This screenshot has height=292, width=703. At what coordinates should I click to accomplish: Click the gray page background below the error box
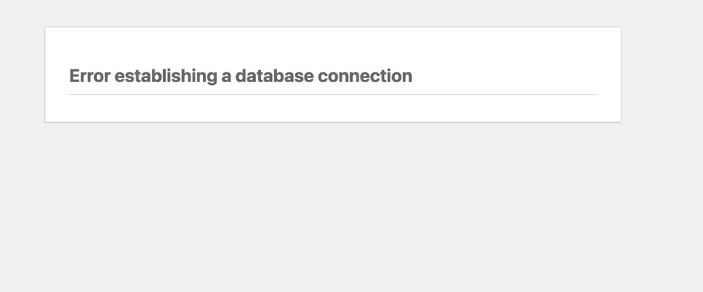tap(333, 207)
